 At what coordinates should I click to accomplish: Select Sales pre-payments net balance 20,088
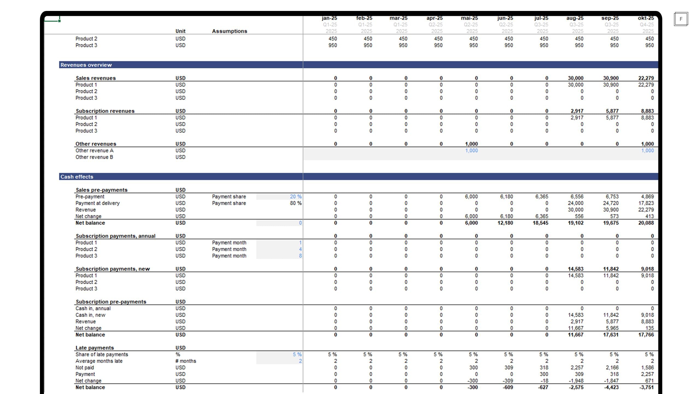(646, 223)
